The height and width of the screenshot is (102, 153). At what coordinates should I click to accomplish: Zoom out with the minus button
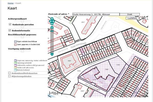52,54
